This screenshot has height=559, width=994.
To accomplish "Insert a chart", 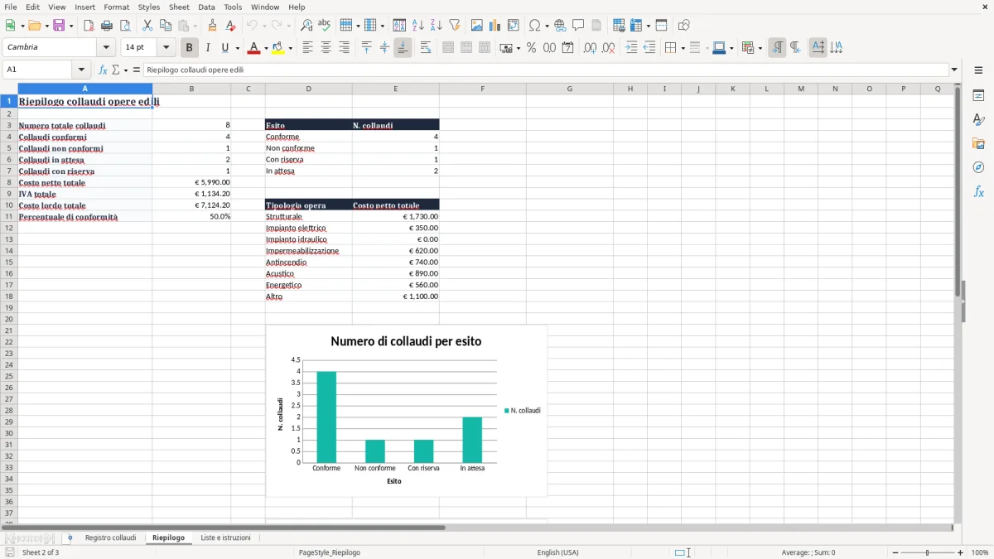I will [x=495, y=26].
